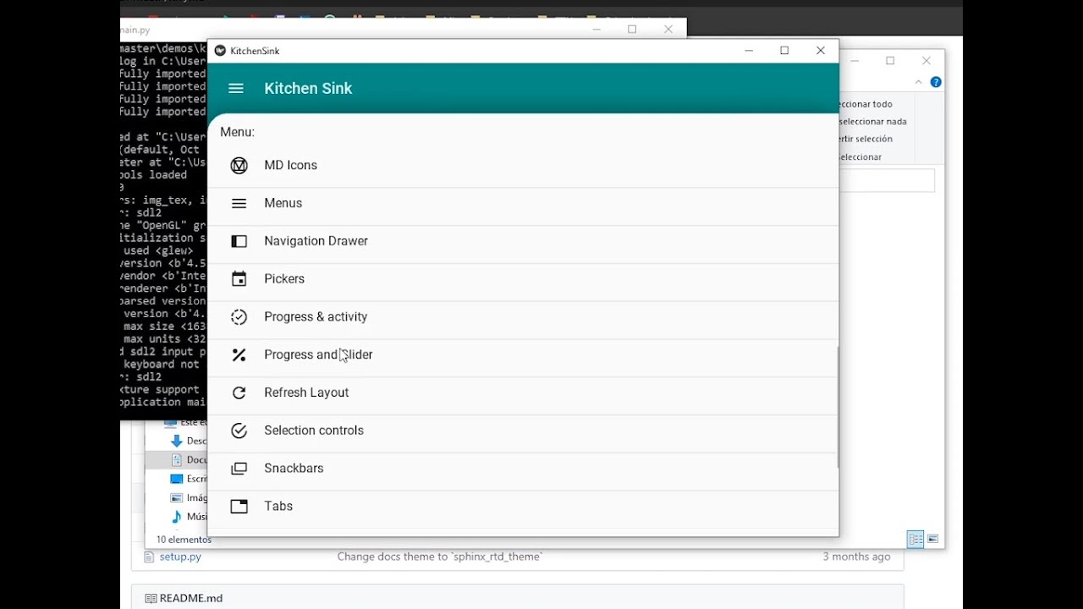Switch Explorer to large icons view

932,539
